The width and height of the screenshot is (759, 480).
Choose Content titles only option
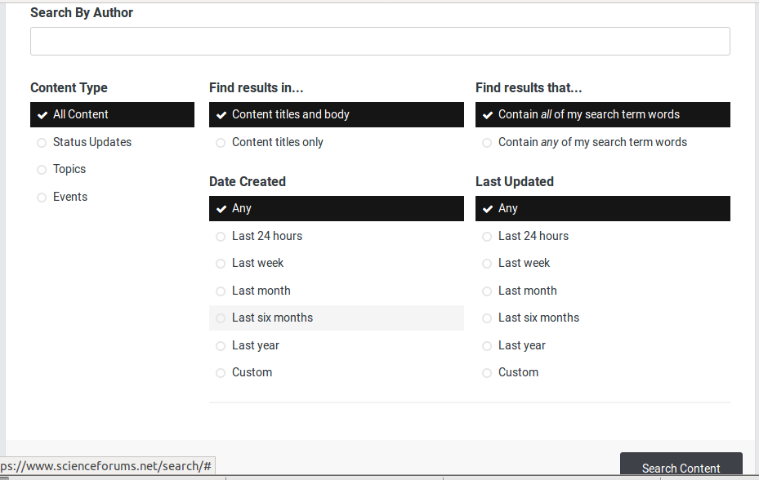(277, 142)
